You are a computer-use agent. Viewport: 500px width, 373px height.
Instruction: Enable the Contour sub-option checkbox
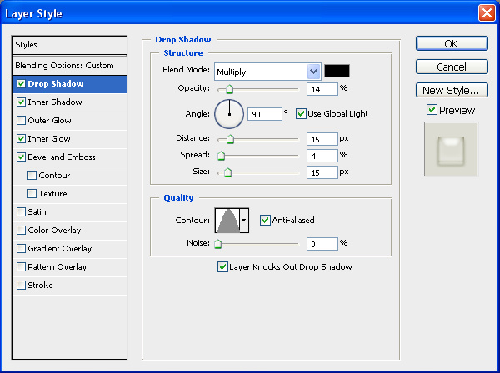pos(32,176)
